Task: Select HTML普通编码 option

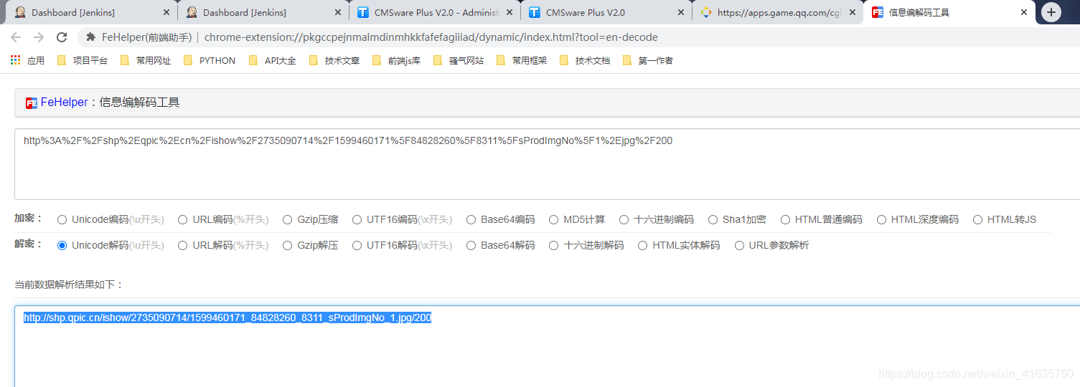Action: click(x=786, y=220)
